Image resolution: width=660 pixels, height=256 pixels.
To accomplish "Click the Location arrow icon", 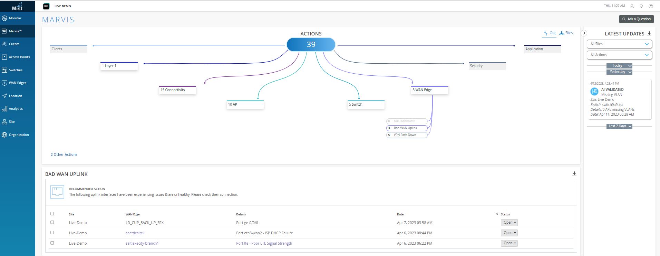I will [x=4, y=96].
